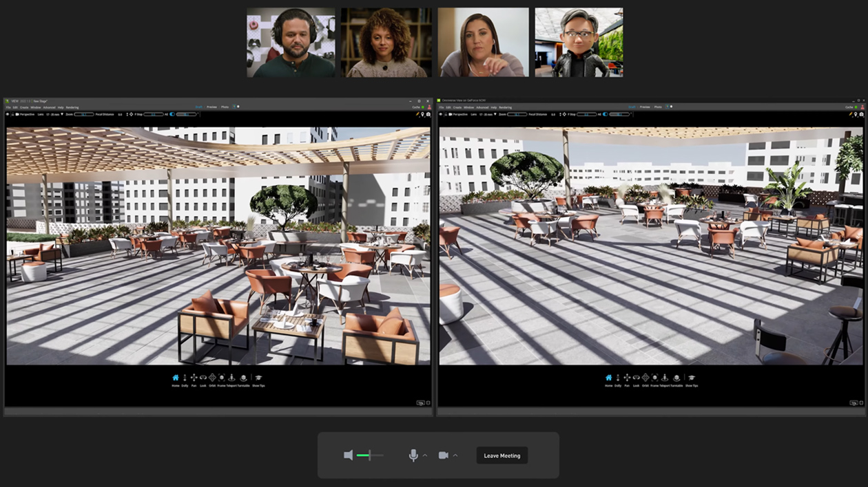Toggle the eye visibility icon on the viewport bar
The width and height of the screenshot is (868, 487).
click(x=8, y=114)
